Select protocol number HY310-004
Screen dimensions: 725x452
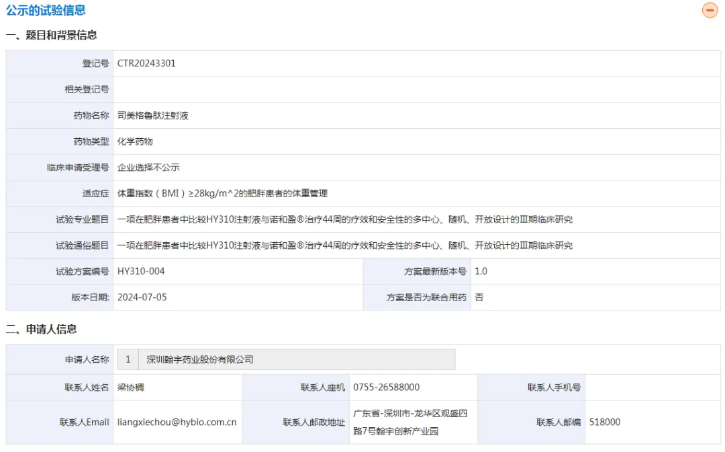click(141, 272)
